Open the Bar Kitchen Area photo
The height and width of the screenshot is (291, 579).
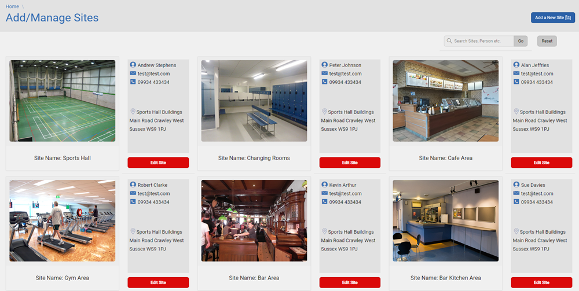tap(446, 220)
